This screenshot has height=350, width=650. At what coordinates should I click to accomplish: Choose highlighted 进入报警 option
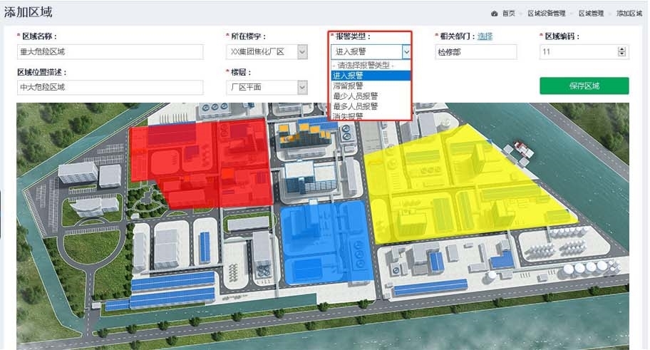click(x=349, y=76)
